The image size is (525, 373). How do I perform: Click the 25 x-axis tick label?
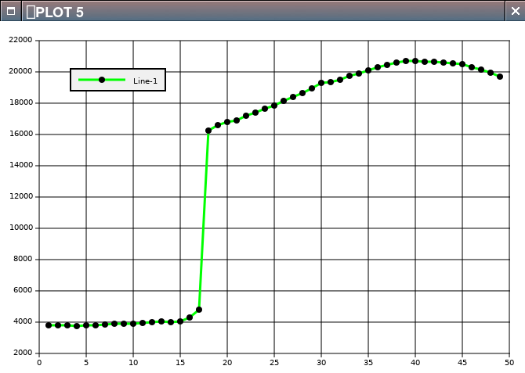274,362
